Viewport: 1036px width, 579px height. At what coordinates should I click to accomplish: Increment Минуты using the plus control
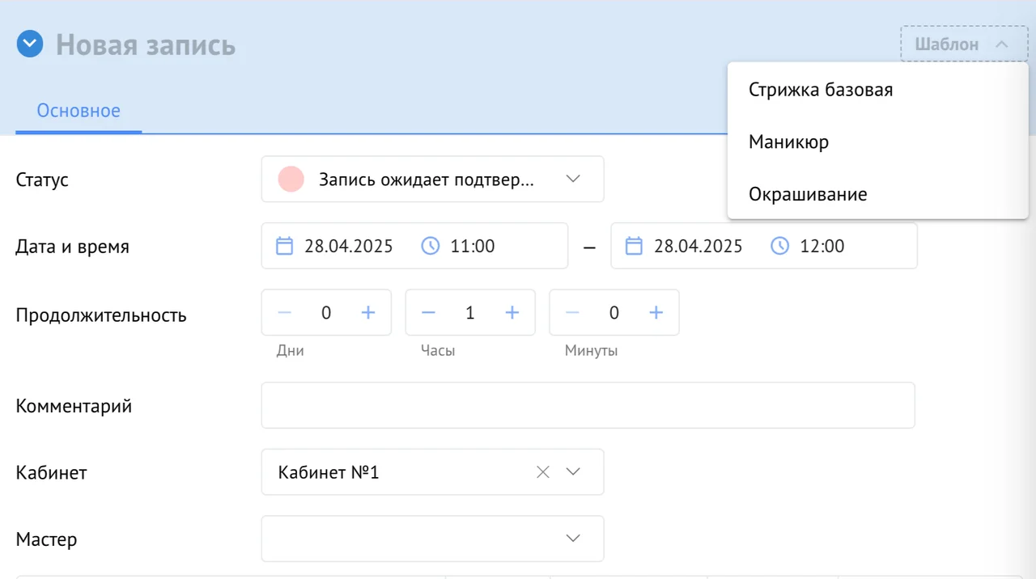656,312
